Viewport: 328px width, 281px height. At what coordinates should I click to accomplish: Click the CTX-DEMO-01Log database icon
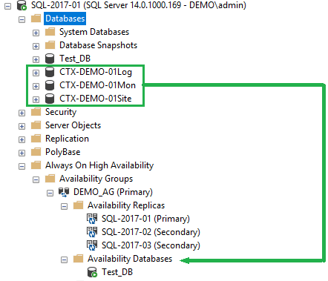point(50,72)
